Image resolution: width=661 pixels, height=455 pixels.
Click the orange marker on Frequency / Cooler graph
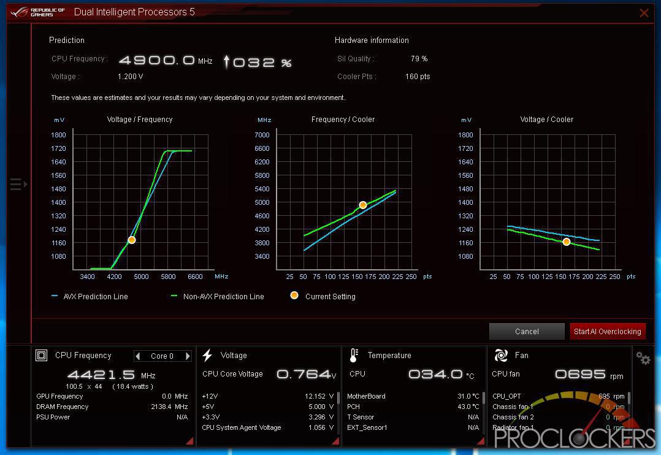pyautogui.click(x=363, y=205)
